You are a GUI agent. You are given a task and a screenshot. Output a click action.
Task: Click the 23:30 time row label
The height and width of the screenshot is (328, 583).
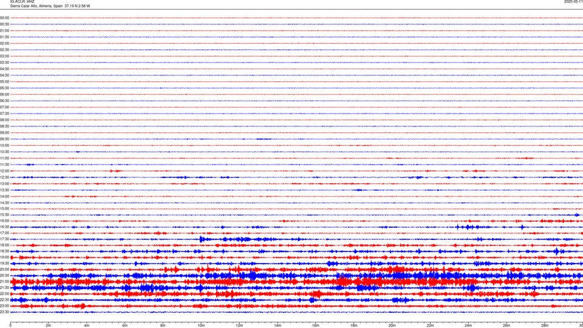(4, 312)
